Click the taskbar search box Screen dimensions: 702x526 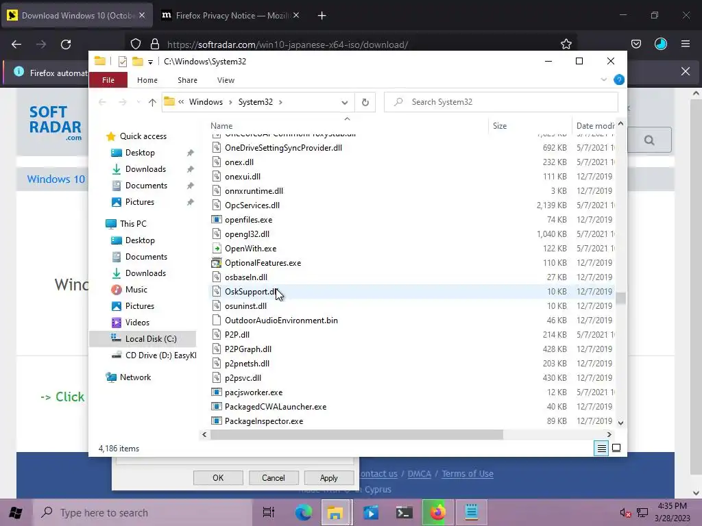pyautogui.click(x=143, y=512)
